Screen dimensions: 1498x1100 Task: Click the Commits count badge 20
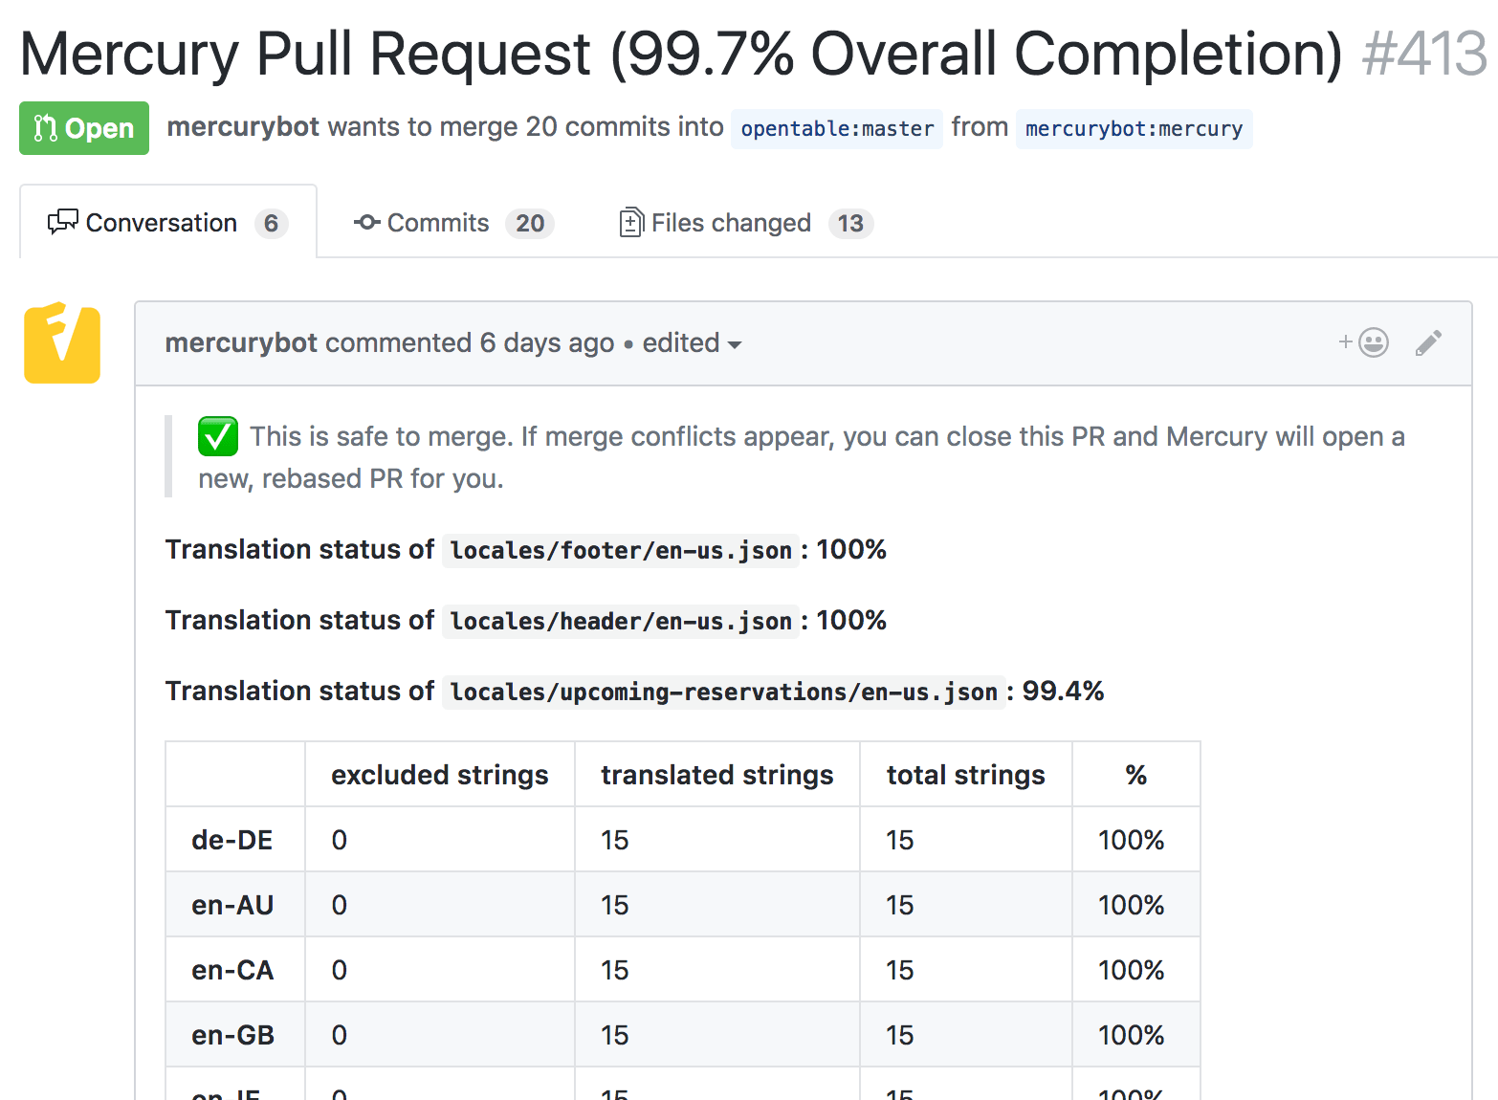click(530, 223)
